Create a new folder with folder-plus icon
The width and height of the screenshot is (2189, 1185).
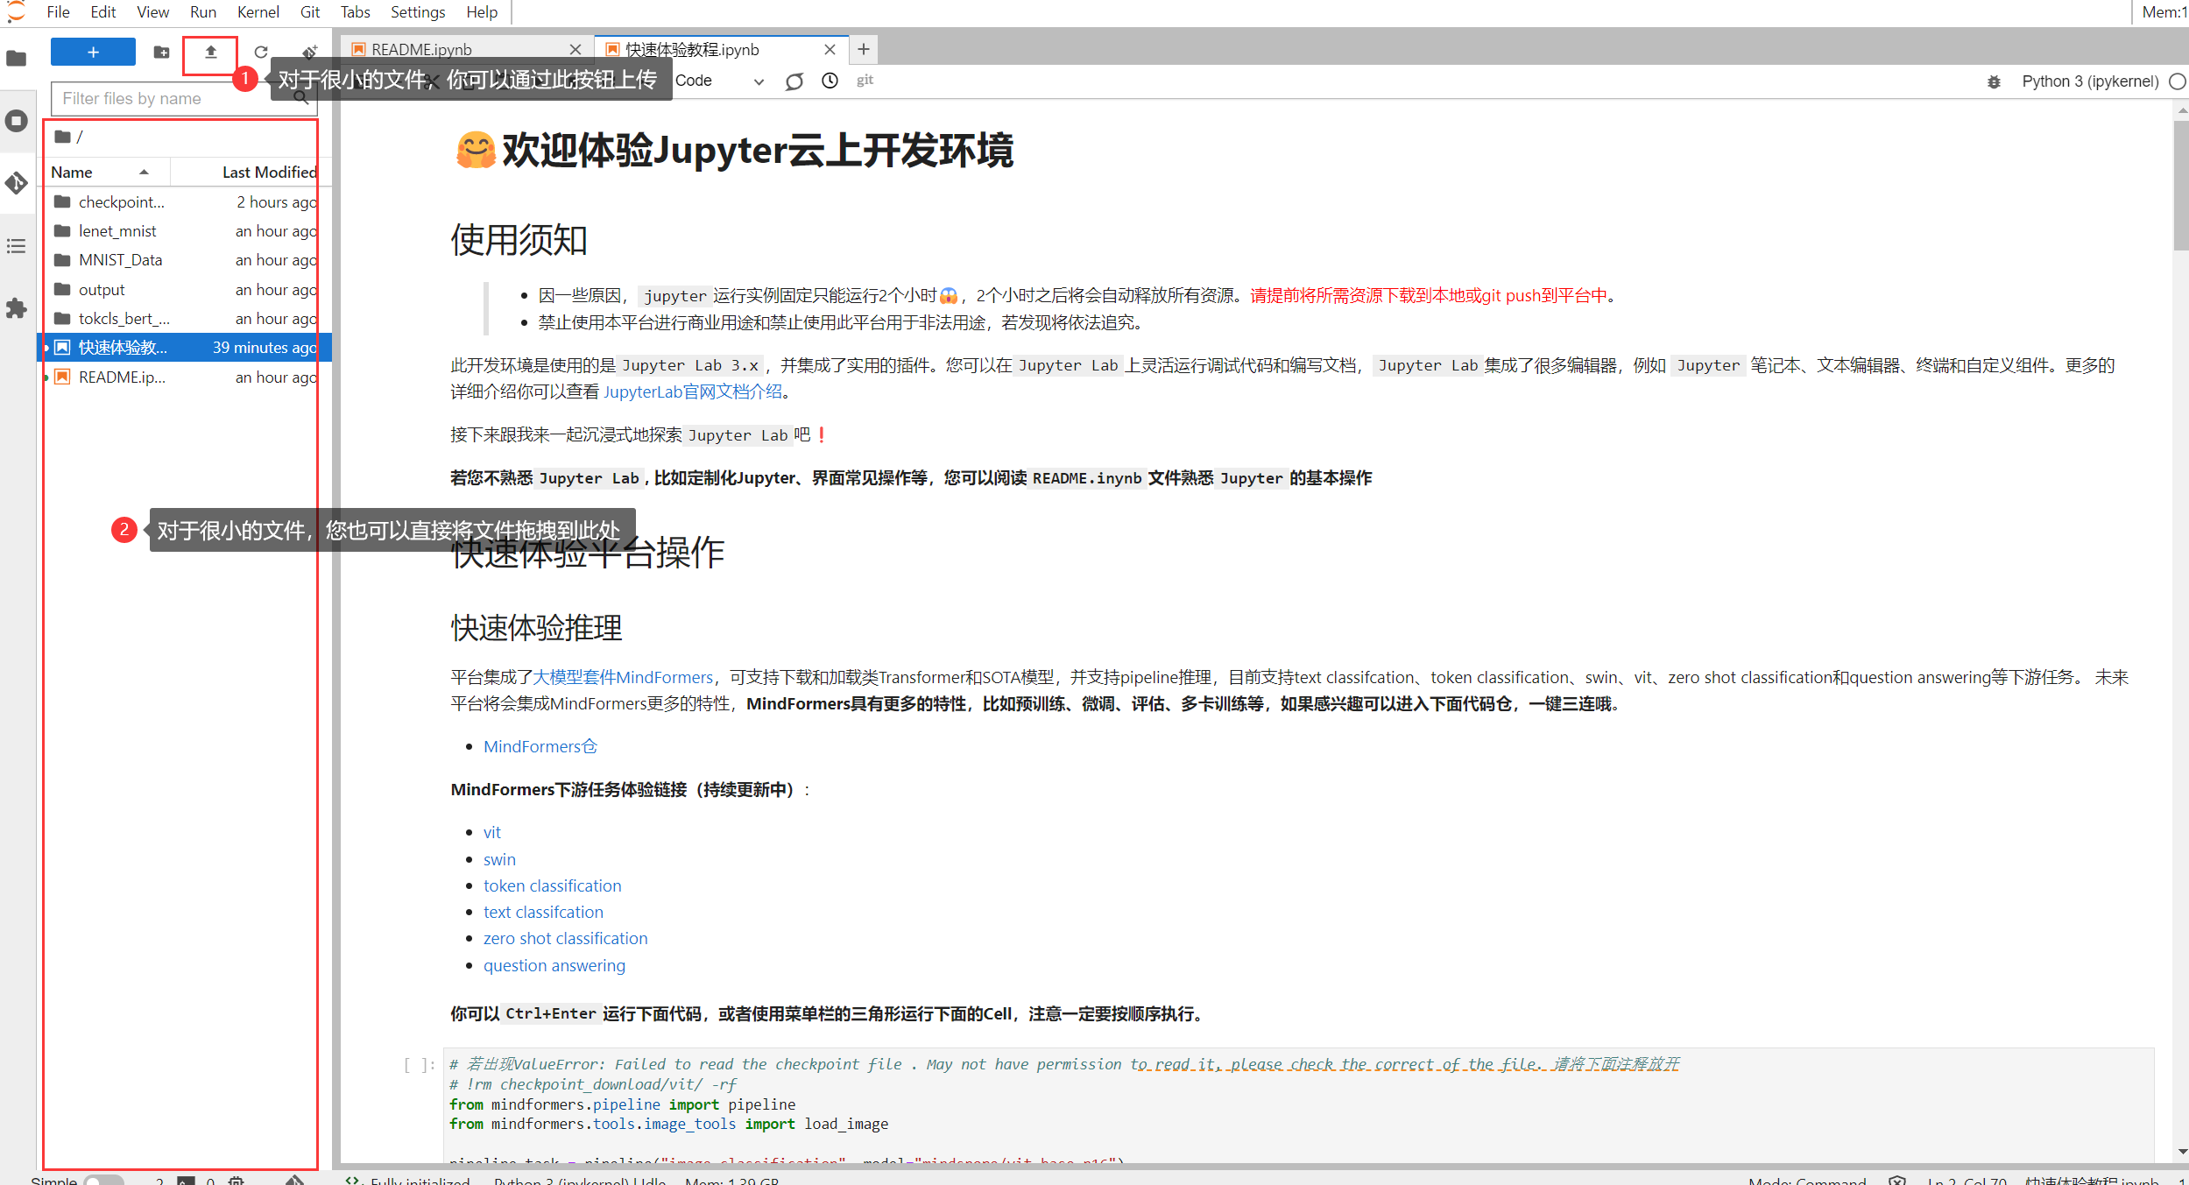tap(161, 53)
